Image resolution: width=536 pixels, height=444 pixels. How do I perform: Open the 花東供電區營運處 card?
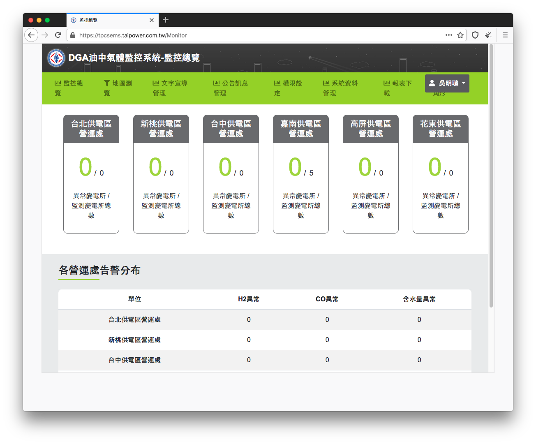441,174
